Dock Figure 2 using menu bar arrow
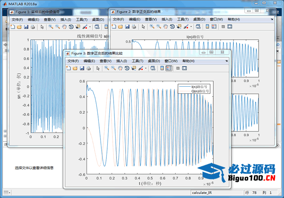The height and width of the screenshot is (198, 284). click(x=272, y=19)
